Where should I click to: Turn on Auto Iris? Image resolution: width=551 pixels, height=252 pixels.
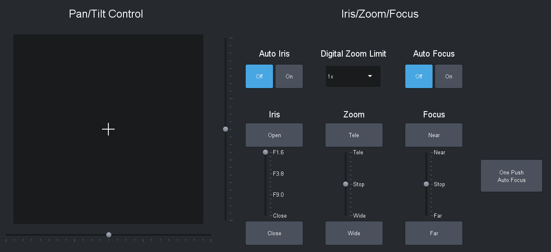289,76
